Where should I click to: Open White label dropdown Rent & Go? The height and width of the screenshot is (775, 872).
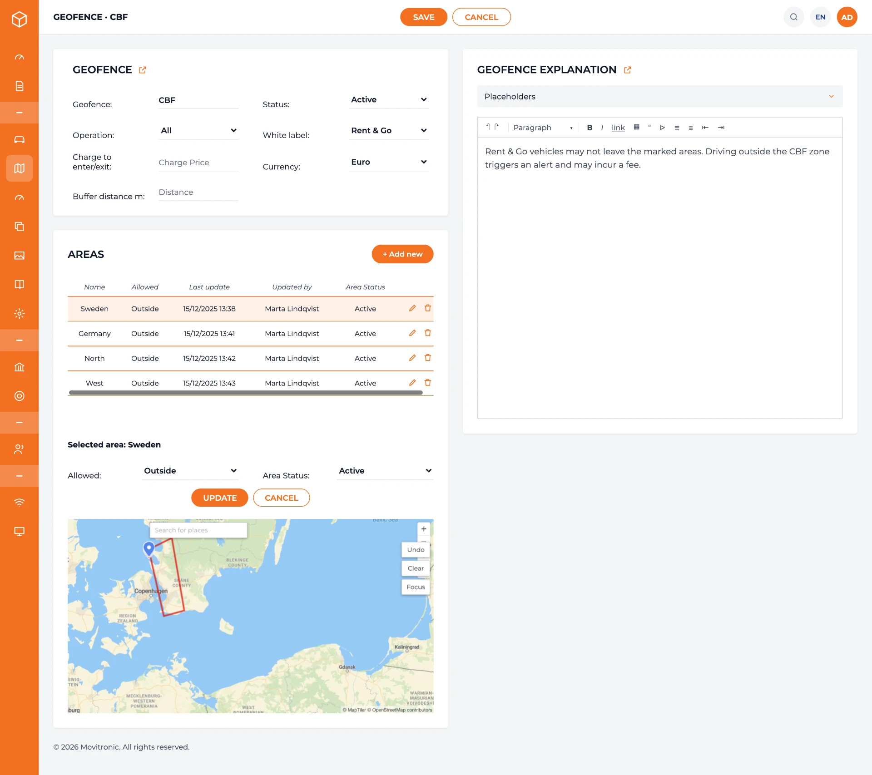coord(389,130)
